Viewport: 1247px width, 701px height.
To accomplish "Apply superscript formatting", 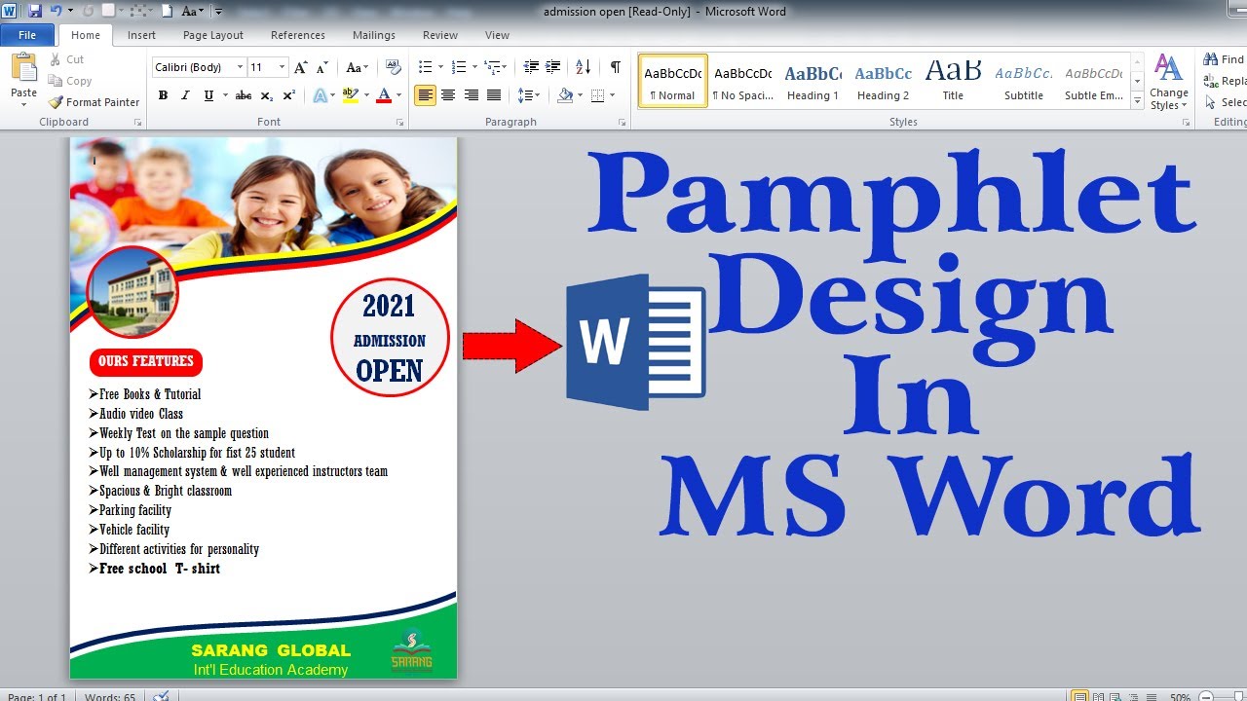I will point(289,95).
